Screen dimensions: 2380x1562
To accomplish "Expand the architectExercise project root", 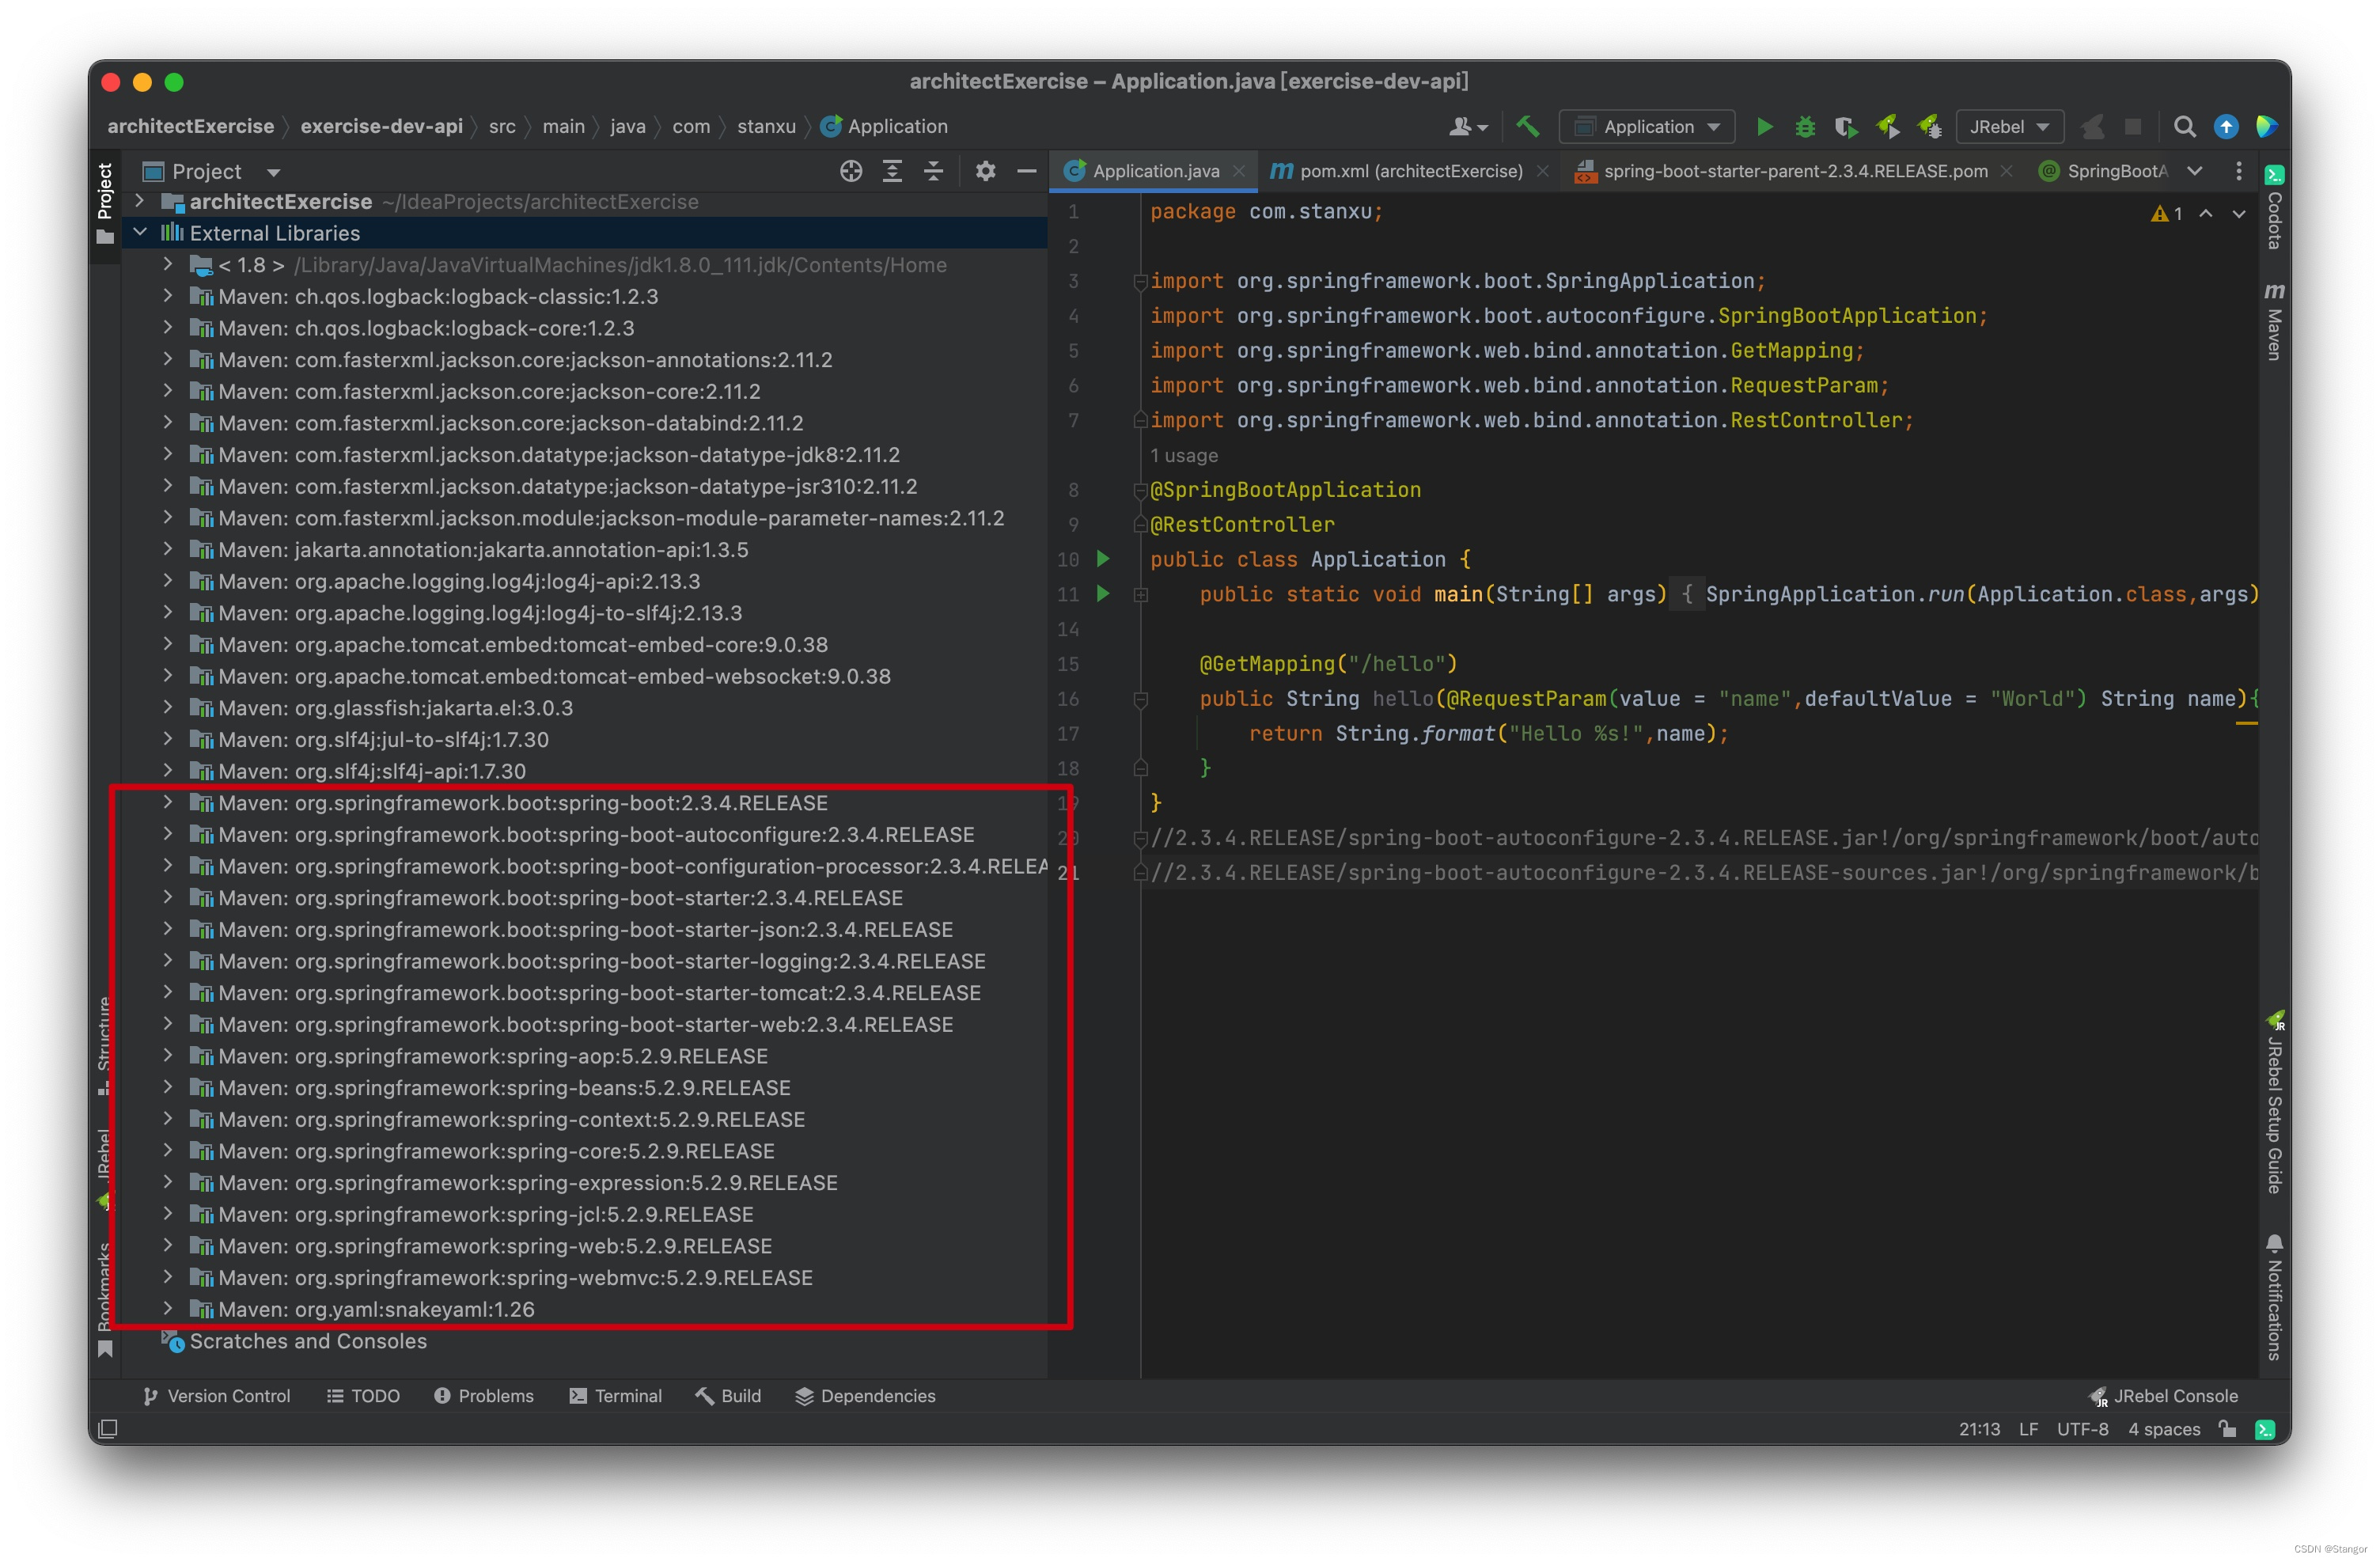I will (139, 201).
